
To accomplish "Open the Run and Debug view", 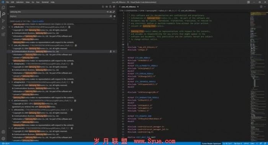I will point(3,28).
